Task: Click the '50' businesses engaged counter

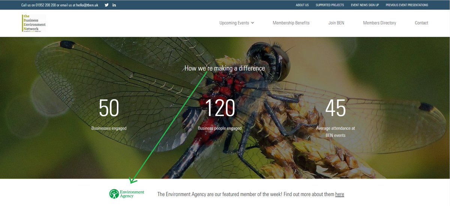Action: pos(109,108)
